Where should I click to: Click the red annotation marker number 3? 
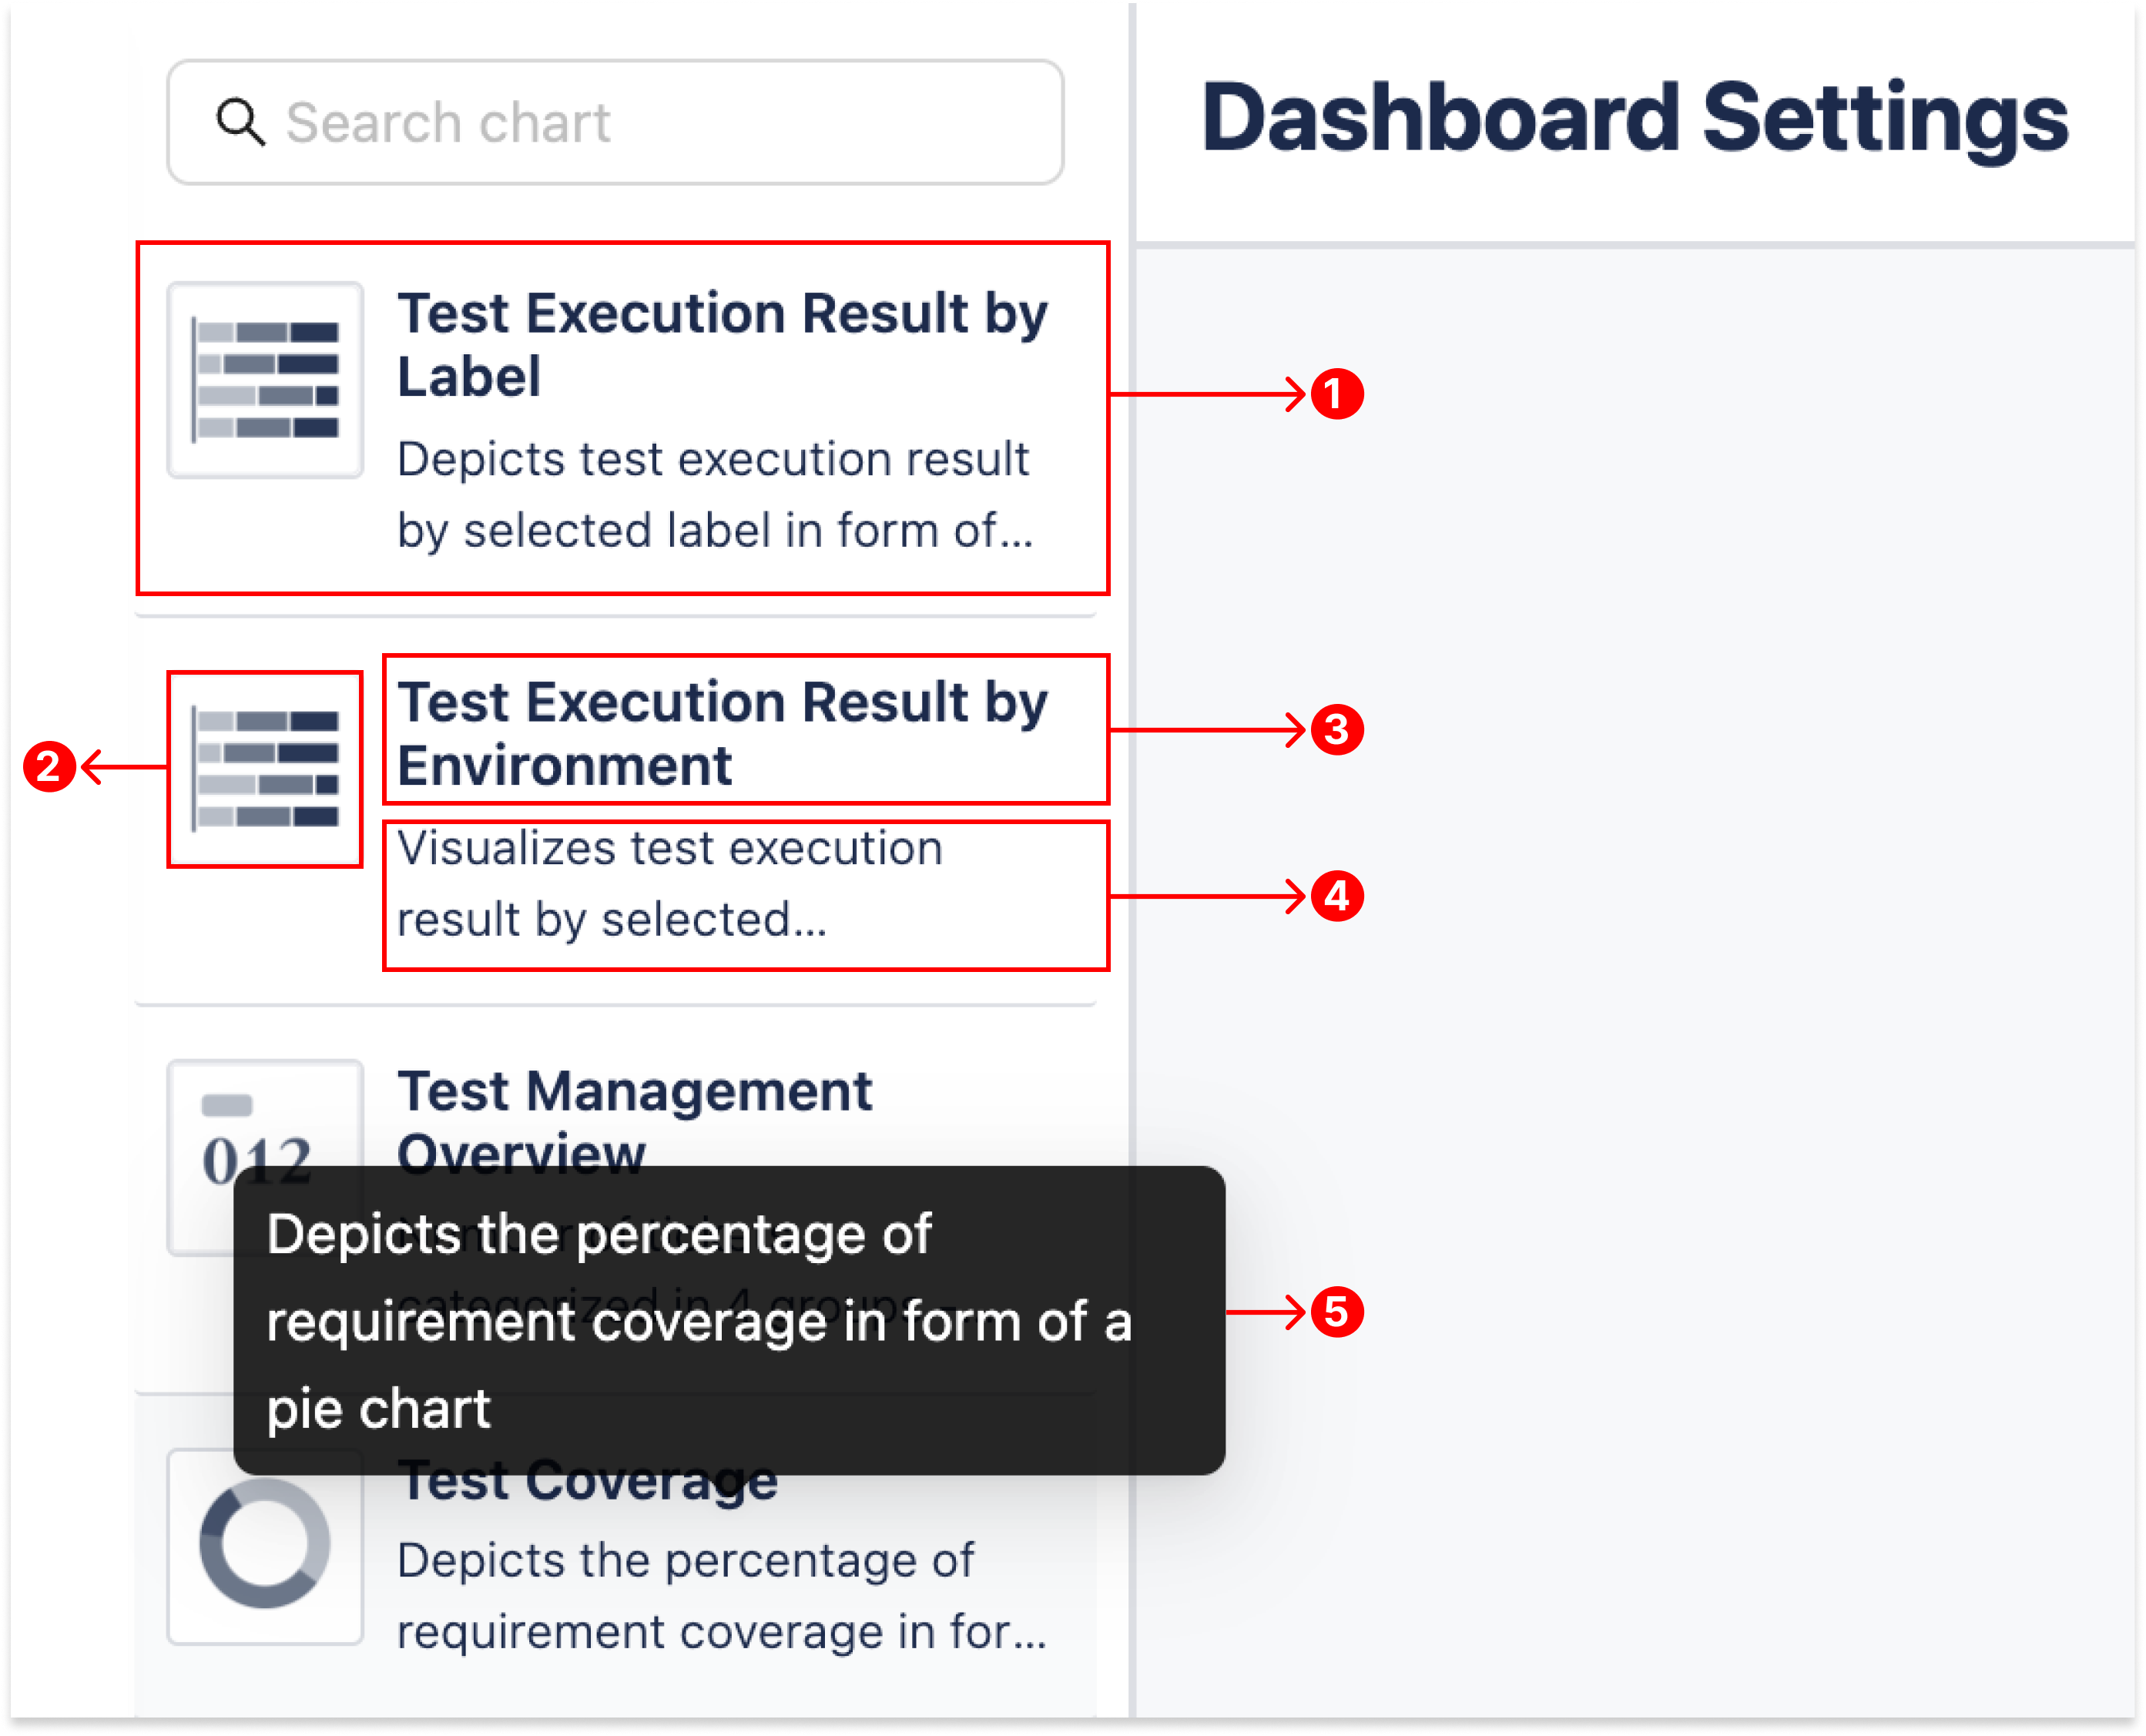1337,730
